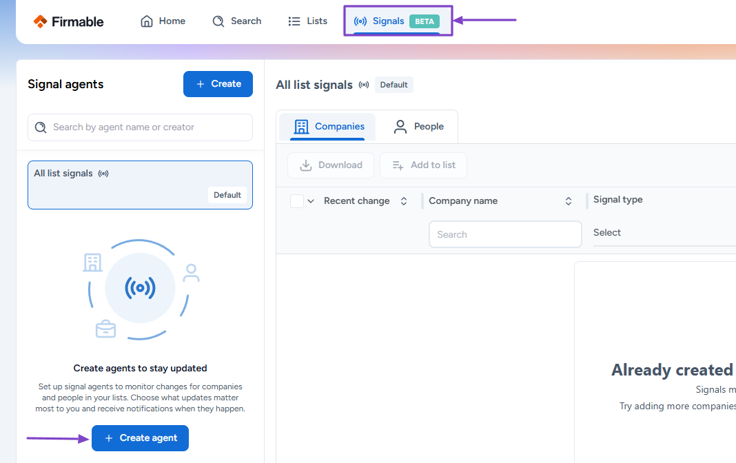This screenshot has width=736, height=463.
Task: Click the Create agents to stay updated heading
Action: tap(140, 368)
